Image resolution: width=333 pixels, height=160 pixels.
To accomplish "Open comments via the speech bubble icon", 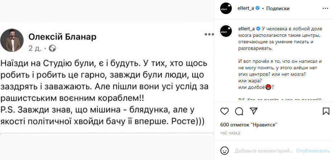I will pyautogui.click(x=239, y=111).
